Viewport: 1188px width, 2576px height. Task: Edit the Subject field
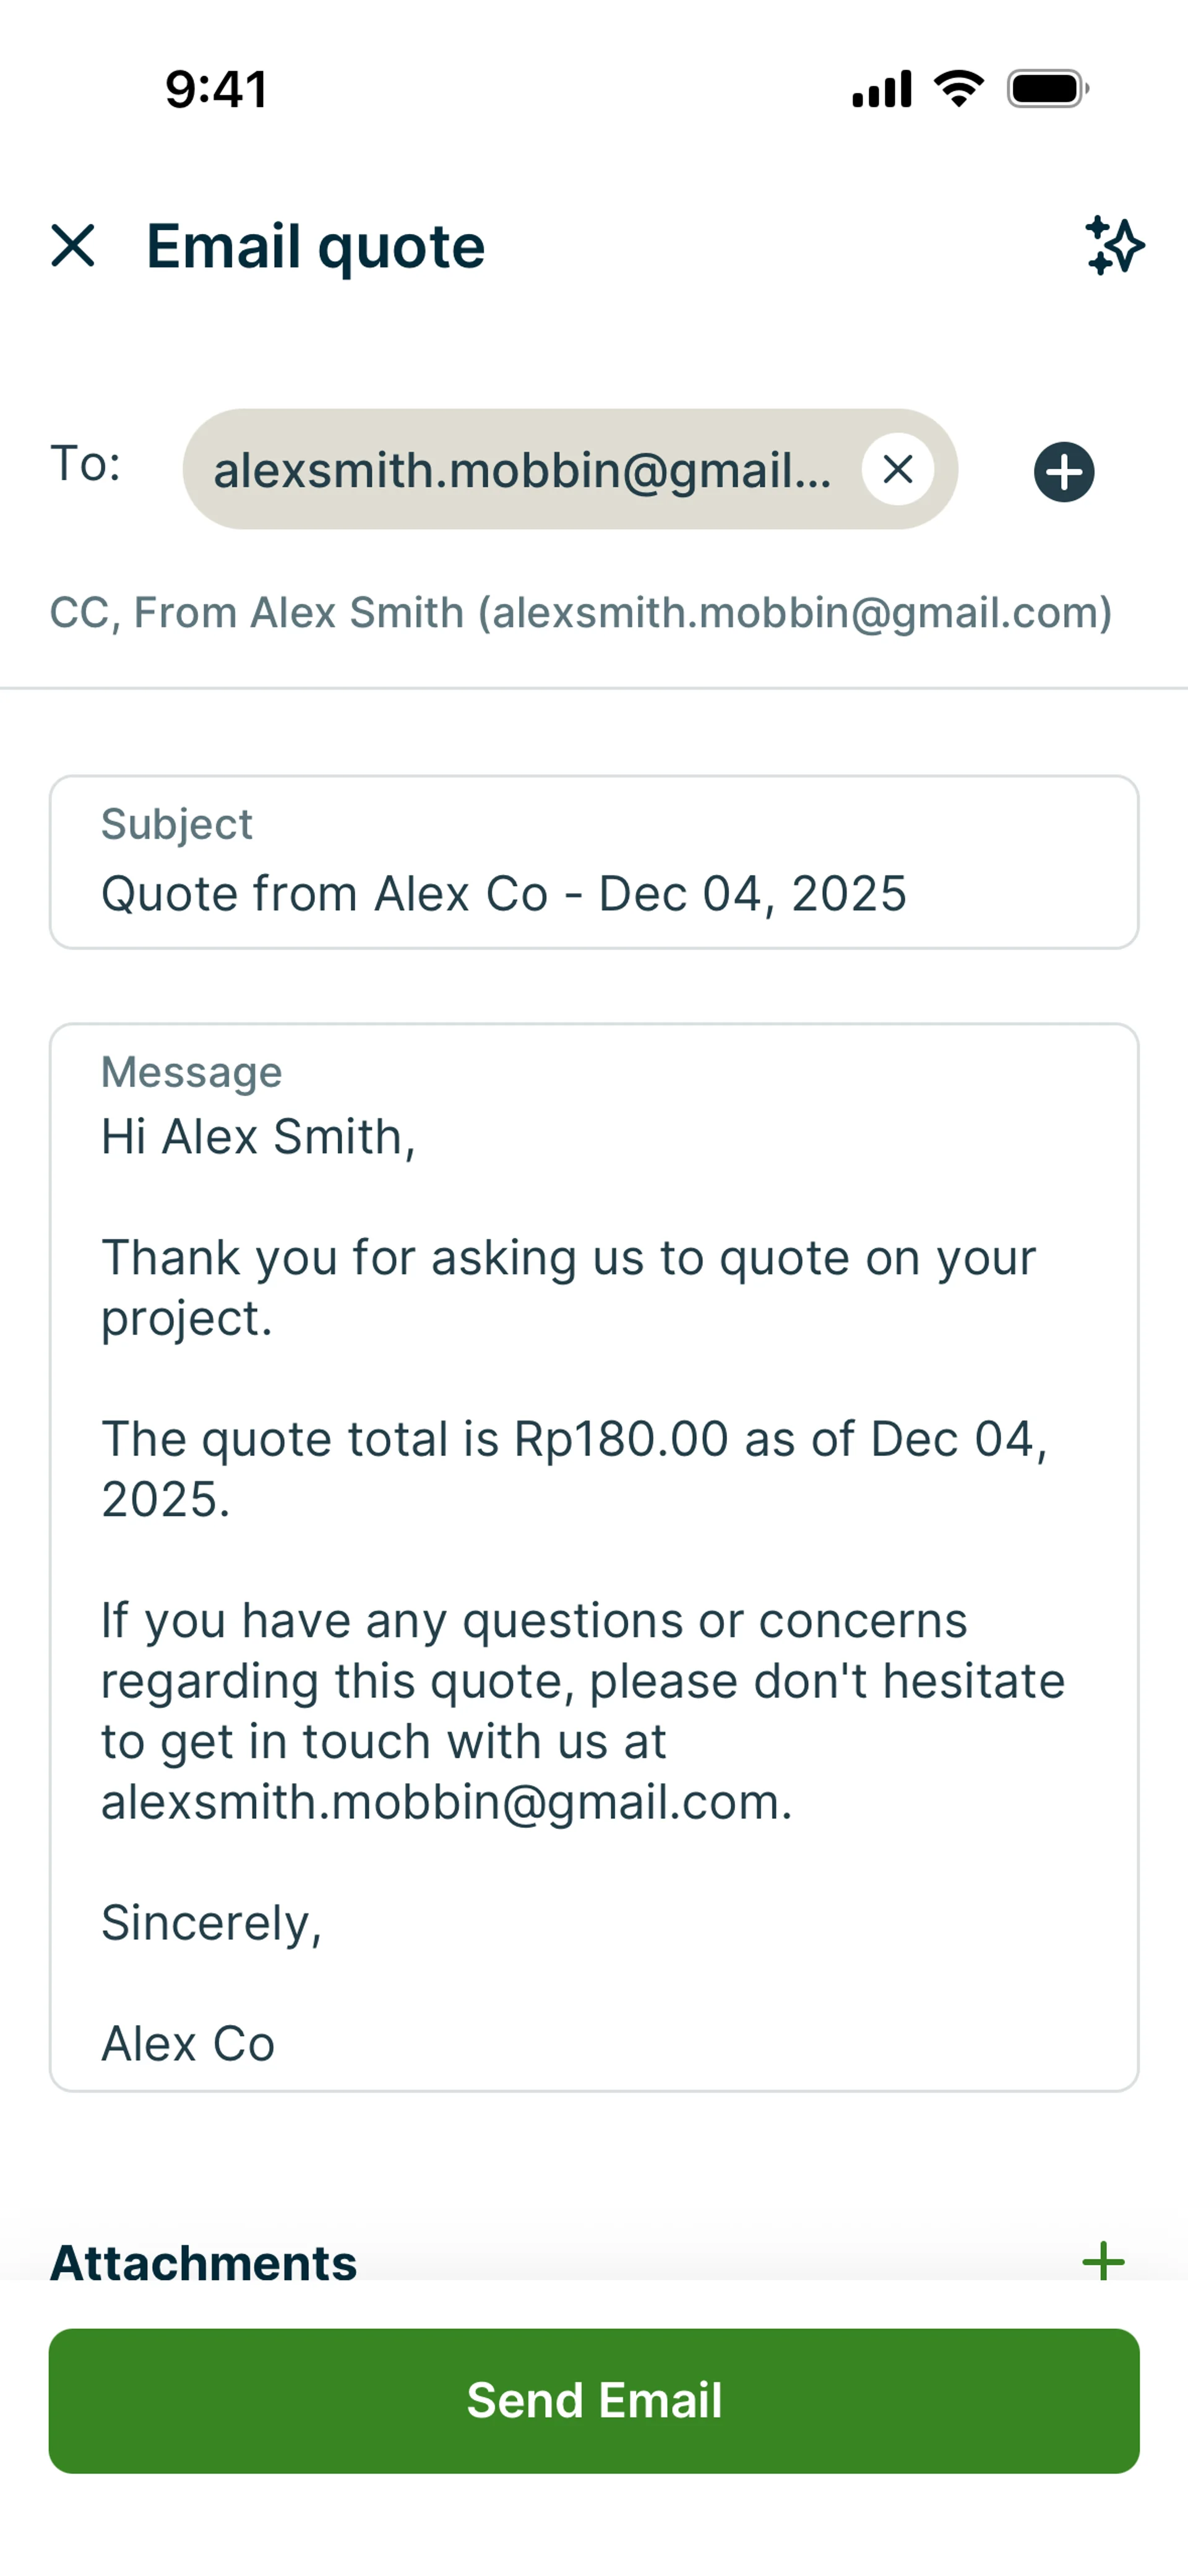tap(593, 892)
